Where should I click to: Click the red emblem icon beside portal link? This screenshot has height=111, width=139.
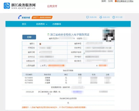(x=116, y=1)
